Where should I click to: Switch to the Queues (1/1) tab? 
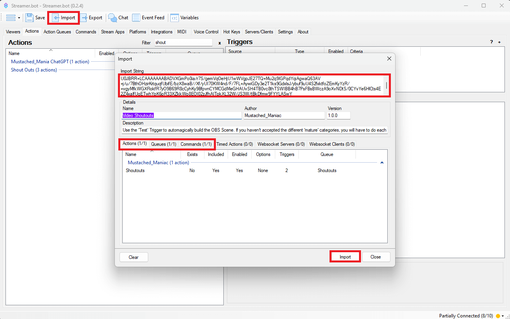164,144
